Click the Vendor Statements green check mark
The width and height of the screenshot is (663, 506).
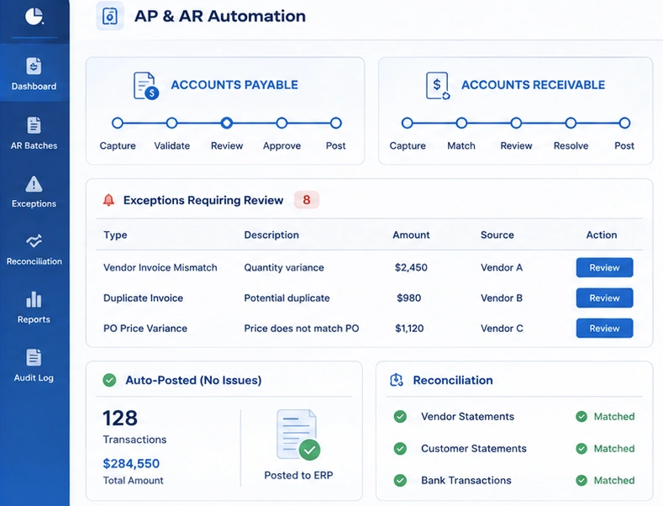[x=400, y=417]
